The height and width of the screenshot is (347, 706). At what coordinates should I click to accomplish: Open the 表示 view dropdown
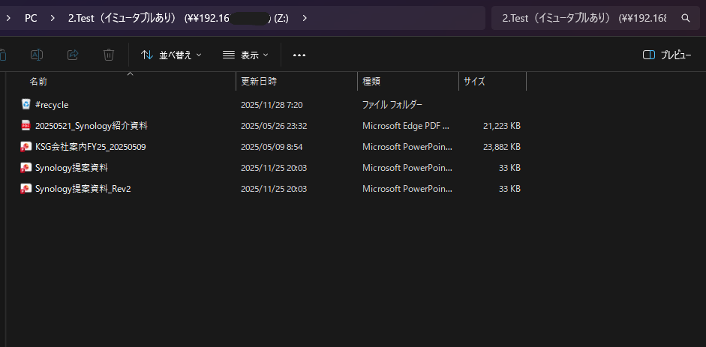point(245,55)
